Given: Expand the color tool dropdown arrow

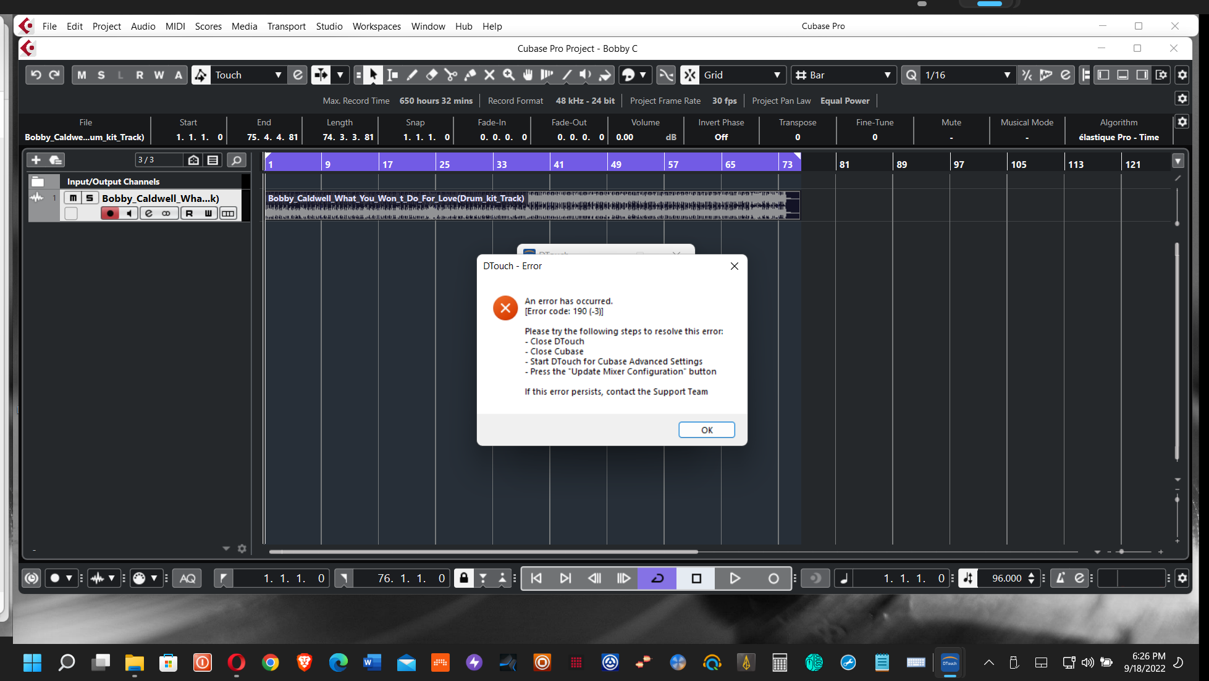Looking at the screenshot, I should [642, 75].
